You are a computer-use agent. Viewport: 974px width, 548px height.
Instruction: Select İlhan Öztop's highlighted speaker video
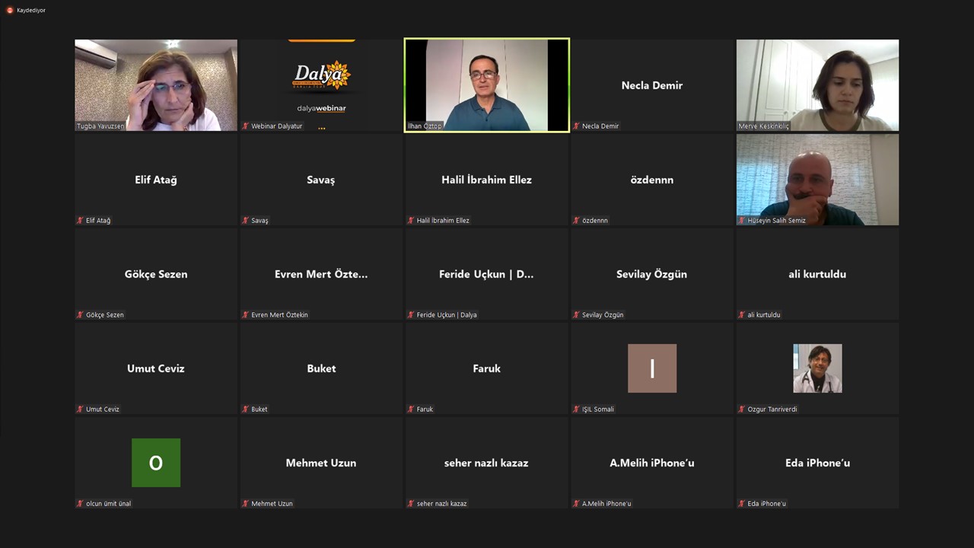[x=486, y=84]
